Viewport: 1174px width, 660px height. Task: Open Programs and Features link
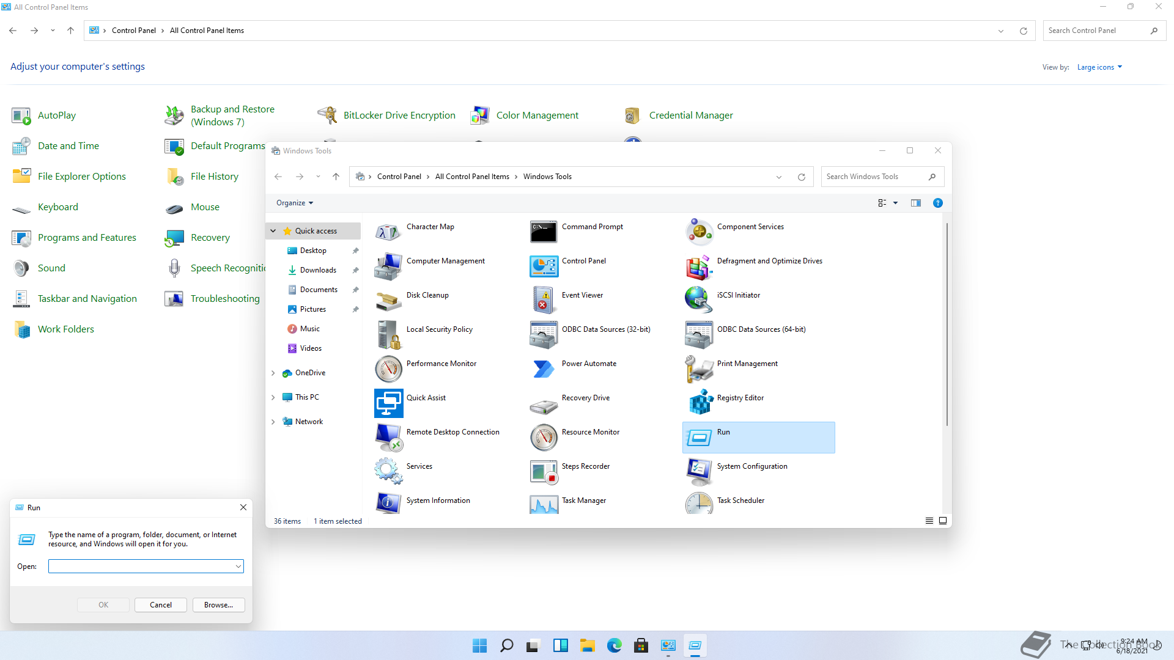point(87,238)
